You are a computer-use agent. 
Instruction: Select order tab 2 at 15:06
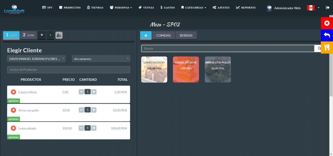28,35
